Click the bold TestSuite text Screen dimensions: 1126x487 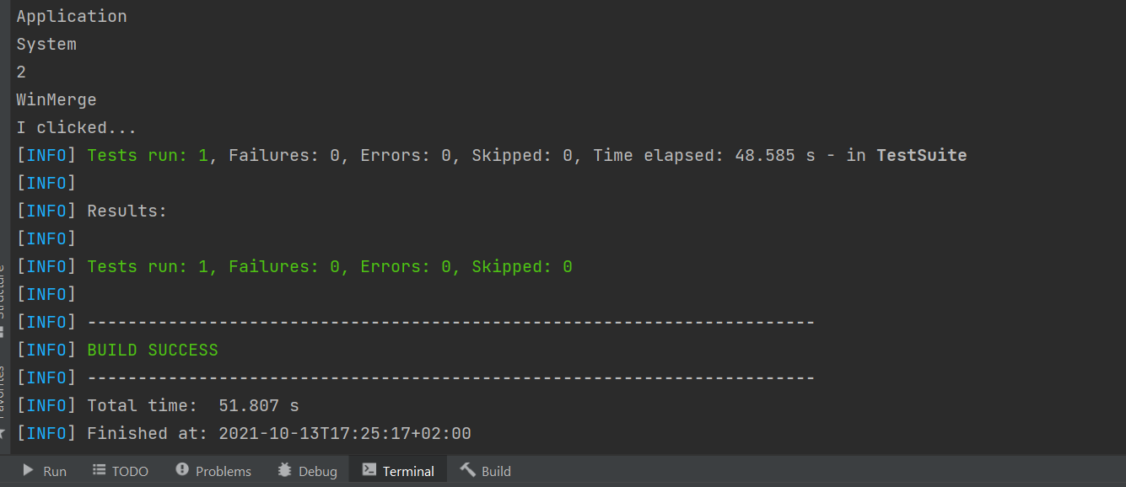pyautogui.click(x=921, y=155)
